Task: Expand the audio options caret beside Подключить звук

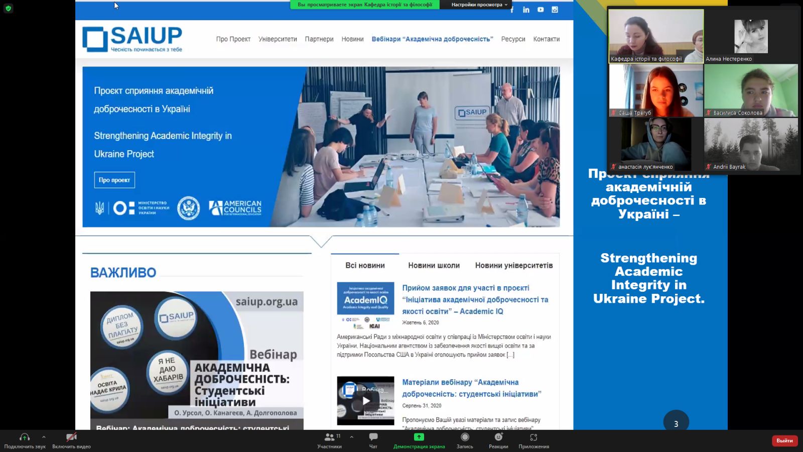Action: tap(44, 437)
